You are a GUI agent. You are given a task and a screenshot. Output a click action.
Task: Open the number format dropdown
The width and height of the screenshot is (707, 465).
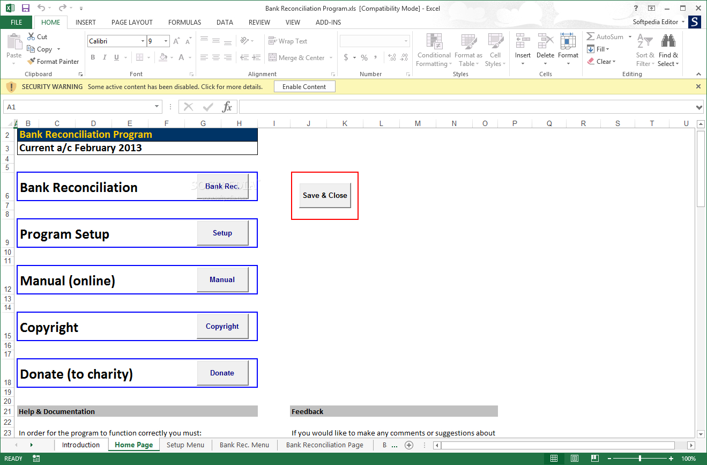(406, 41)
